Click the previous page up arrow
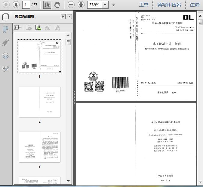This screenshot has height=187, width=203. tap(6, 5)
